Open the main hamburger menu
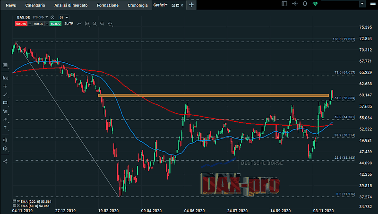The height and width of the screenshot is (214, 378). 373,4
